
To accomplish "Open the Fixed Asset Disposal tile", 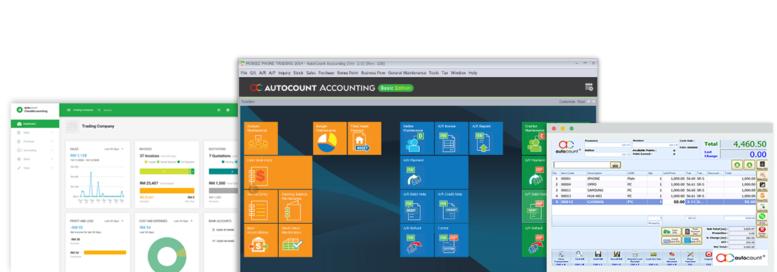I will 365,139.
